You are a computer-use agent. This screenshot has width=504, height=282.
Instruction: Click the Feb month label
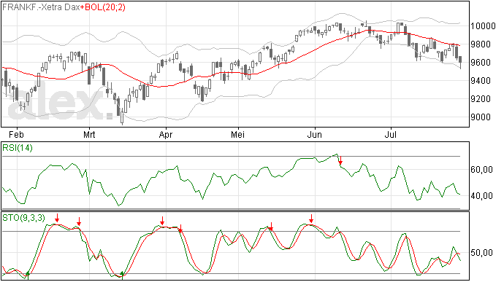click(16, 134)
